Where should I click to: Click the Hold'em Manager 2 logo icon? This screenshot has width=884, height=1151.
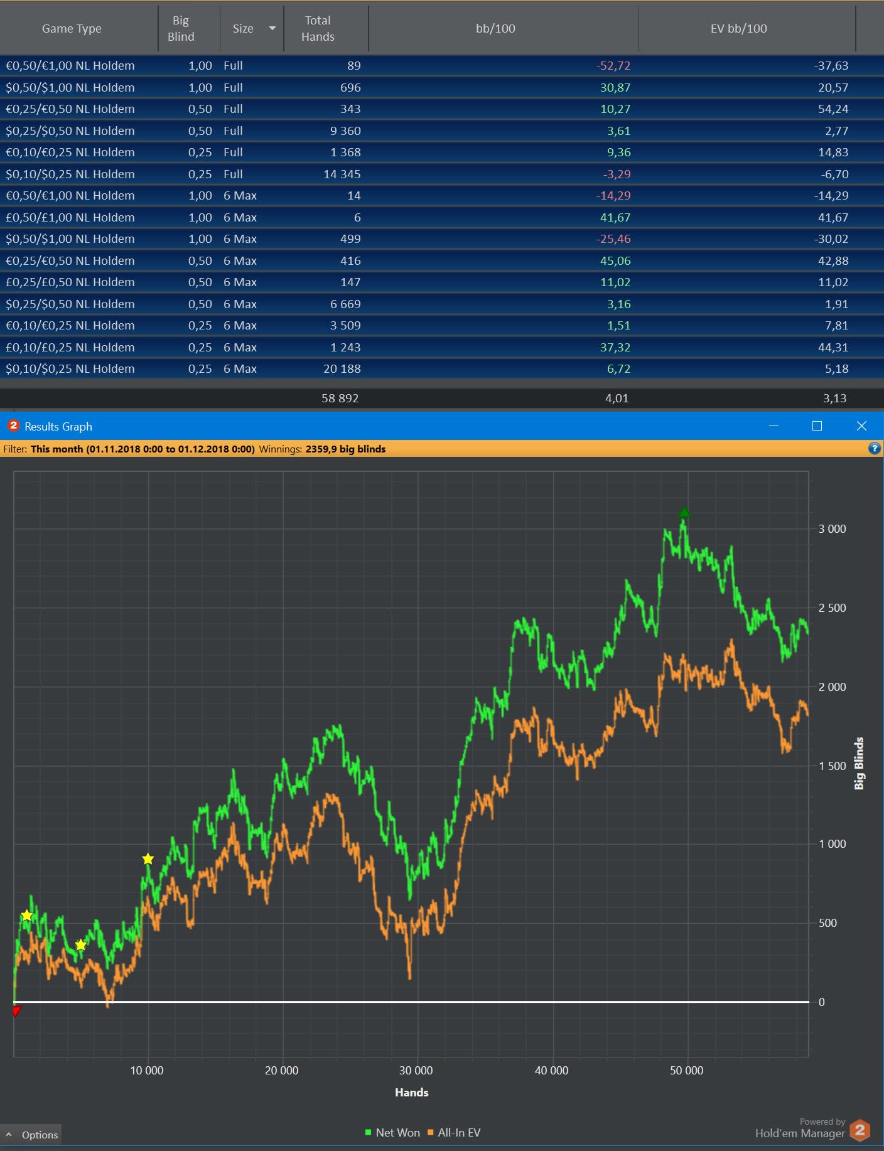click(x=860, y=1130)
